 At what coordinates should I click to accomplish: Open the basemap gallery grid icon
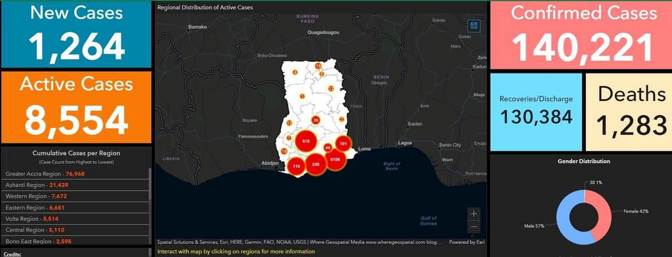click(474, 26)
